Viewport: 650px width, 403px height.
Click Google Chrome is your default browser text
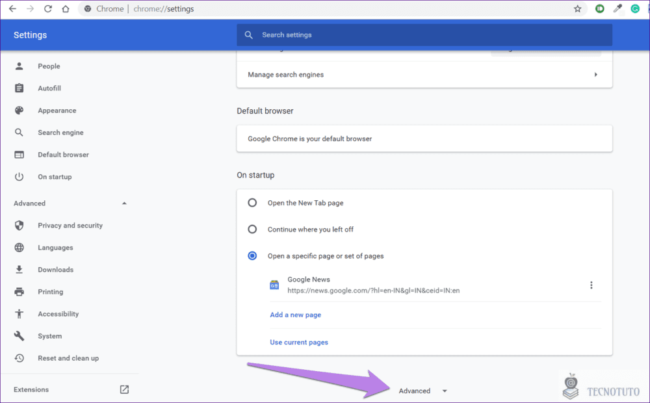click(309, 138)
